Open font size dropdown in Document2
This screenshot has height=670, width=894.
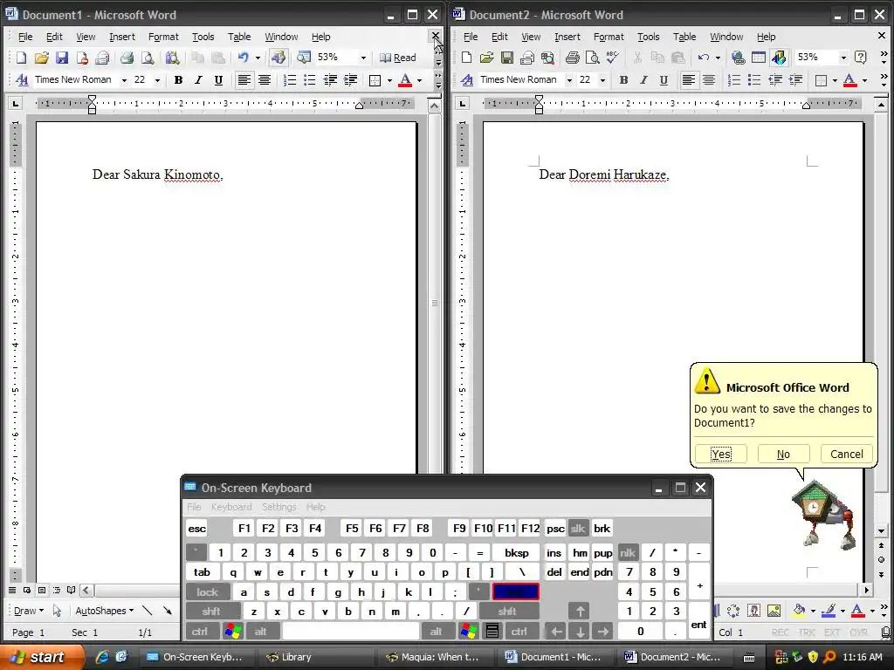click(602, 80)
